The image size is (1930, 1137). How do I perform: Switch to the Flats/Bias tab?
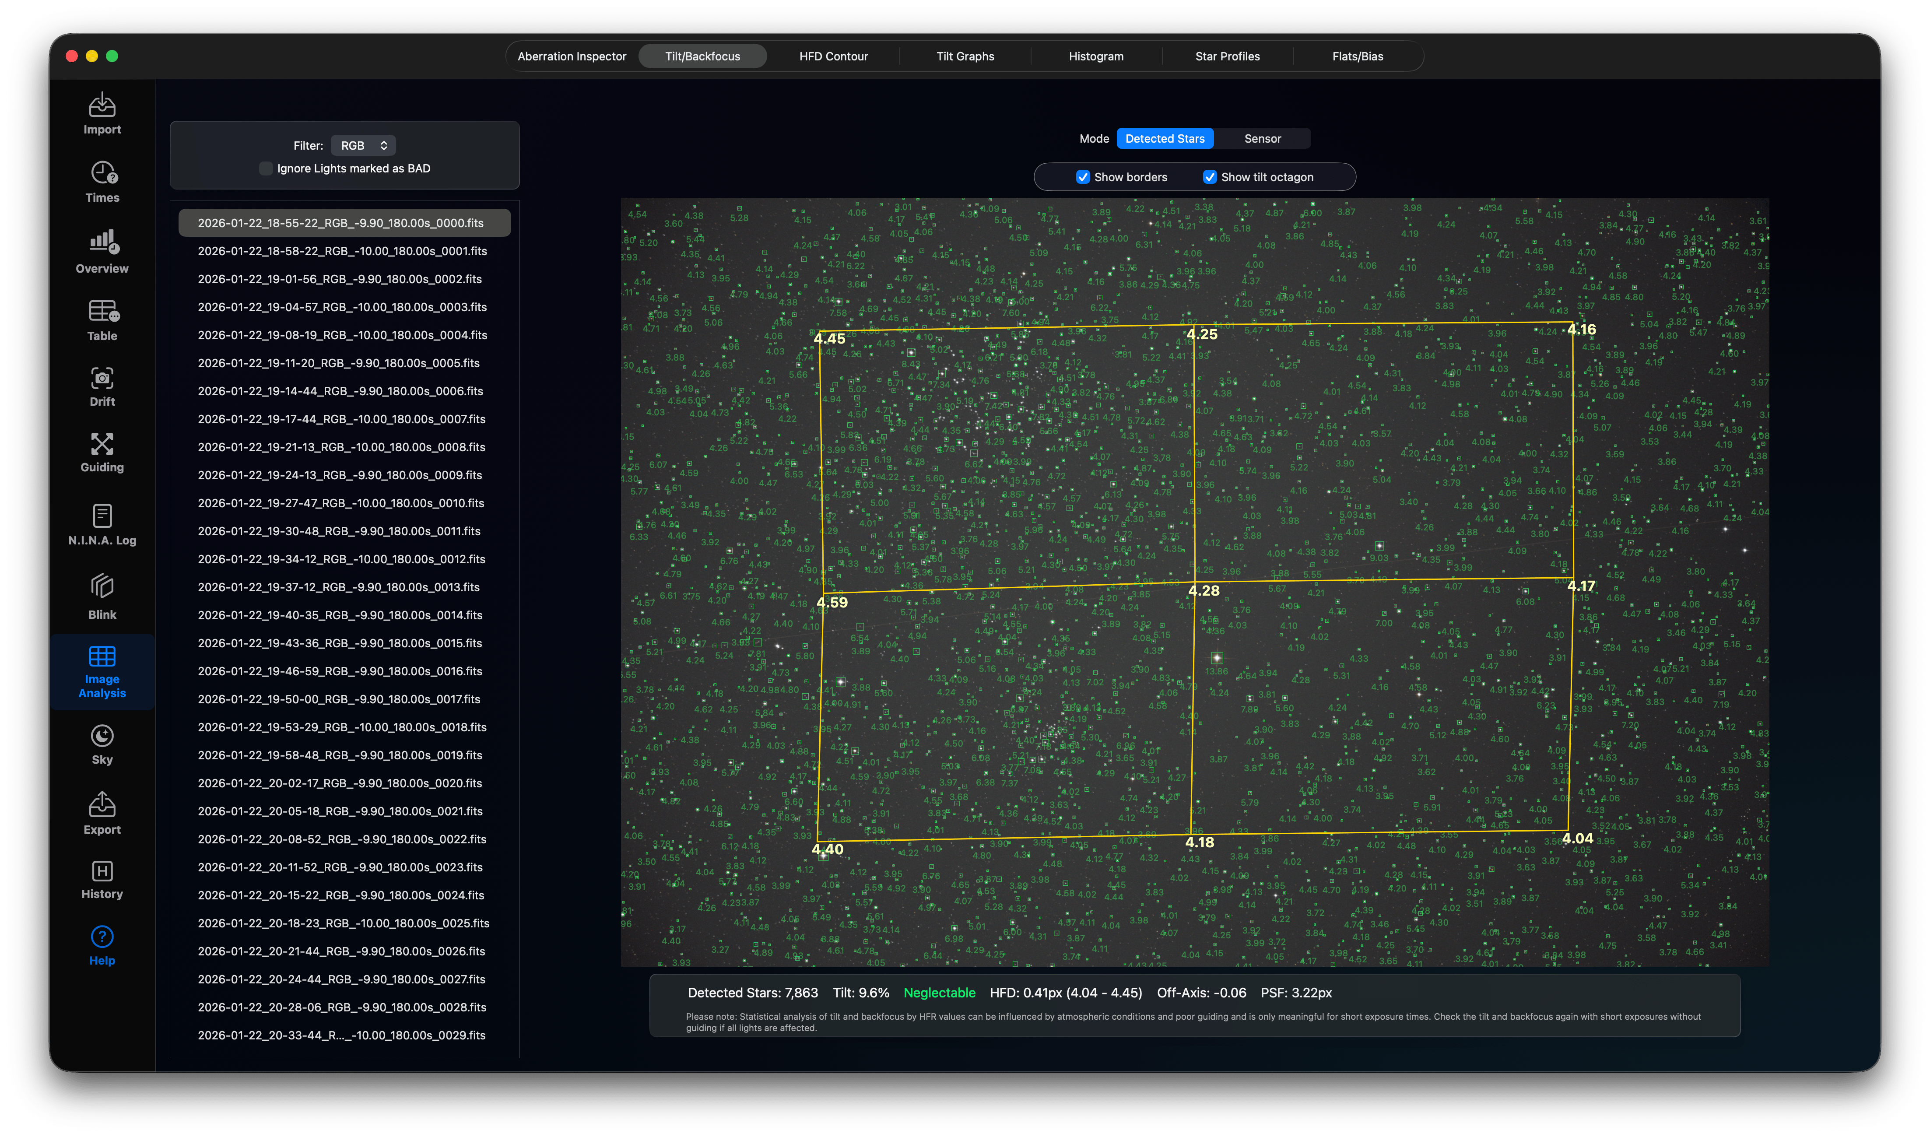pos(1357,56)
